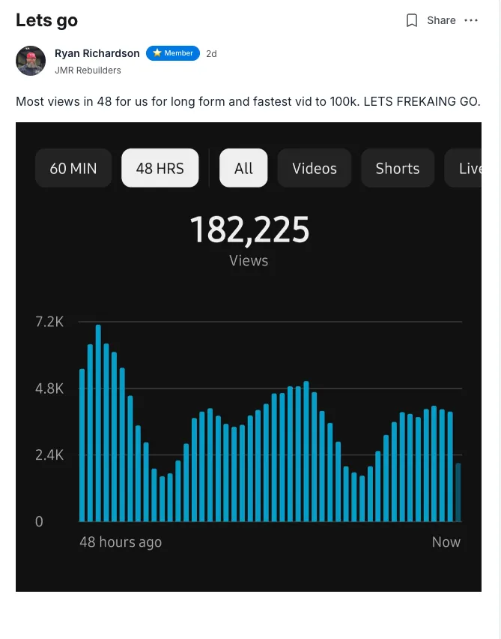This screenshot has height=639, width=501.
Task: Switch to the All content filter
Action: [243, 168]
